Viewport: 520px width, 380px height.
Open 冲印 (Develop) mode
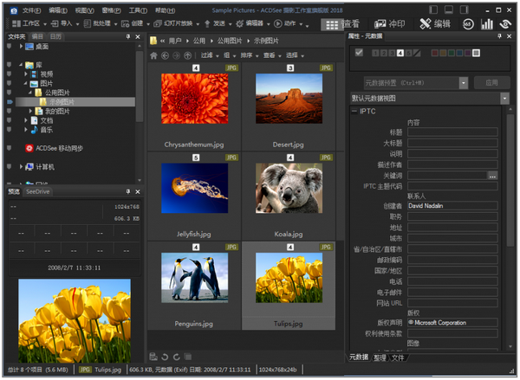click(387, 24)
